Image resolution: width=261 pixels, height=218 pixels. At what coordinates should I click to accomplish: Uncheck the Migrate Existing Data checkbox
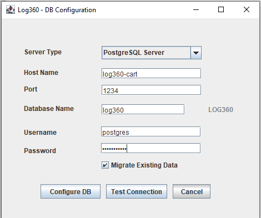(x=105, y=165)
